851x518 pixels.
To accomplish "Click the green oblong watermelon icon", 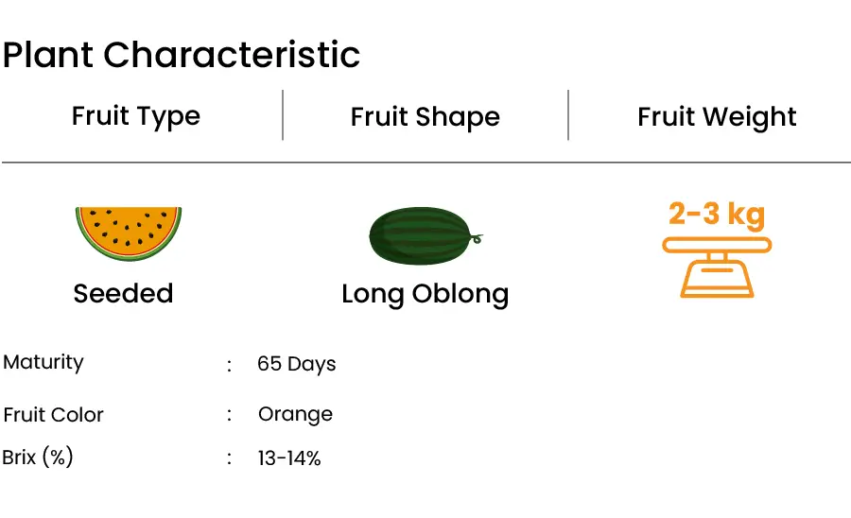I will [425, 236].
